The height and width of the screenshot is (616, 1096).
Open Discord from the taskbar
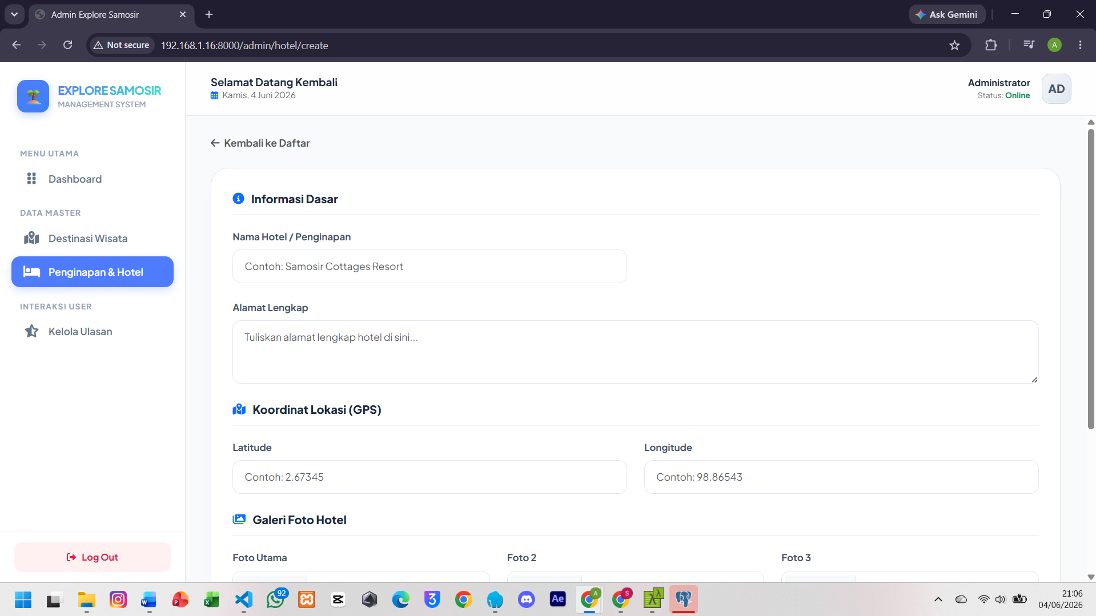526,599
